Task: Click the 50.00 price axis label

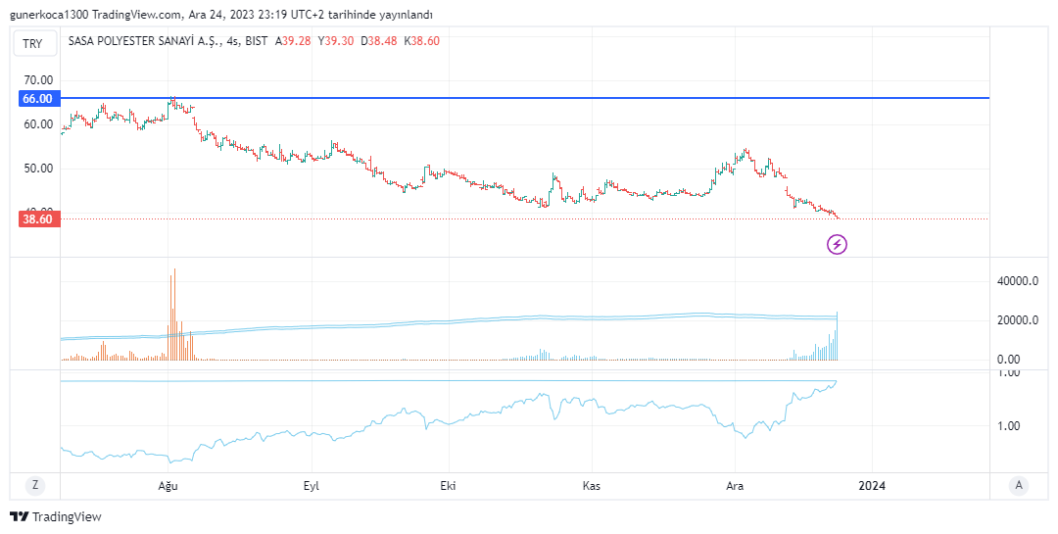Action: point(38,169)
